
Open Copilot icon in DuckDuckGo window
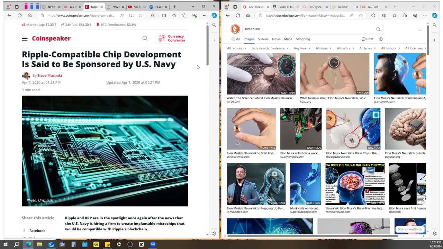435,16
